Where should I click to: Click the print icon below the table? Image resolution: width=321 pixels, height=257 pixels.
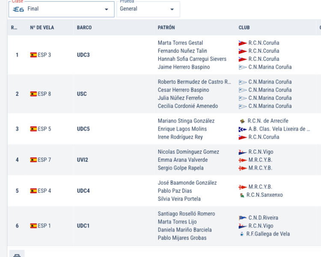pos(17,254)
